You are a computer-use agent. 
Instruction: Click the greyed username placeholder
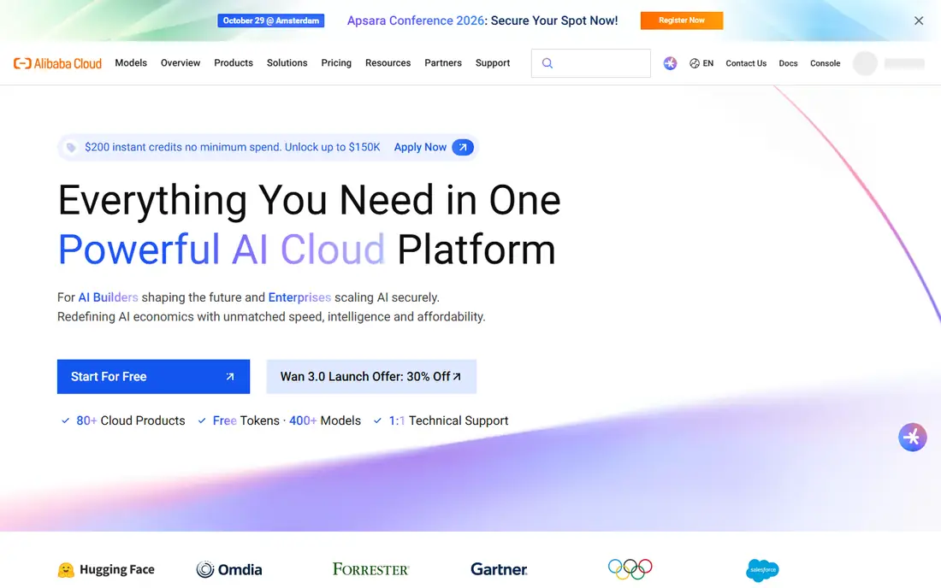[x=904, y=63]
